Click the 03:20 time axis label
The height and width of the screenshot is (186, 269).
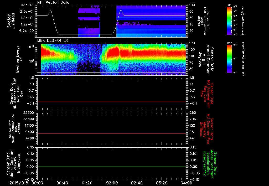pos(162,183)
